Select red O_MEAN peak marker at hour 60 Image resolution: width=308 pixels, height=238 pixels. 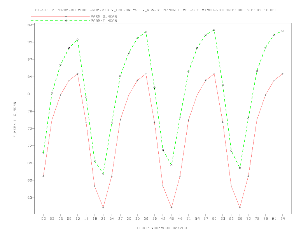tap(214, 74)
